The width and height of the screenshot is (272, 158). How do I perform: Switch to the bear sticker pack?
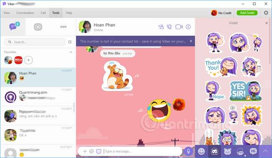click(227, 151)
